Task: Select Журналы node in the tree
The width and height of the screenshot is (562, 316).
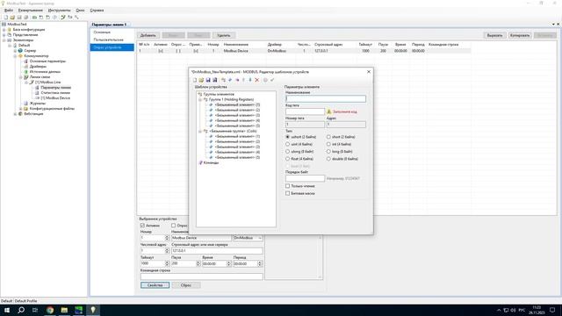Action: [37, 104]
